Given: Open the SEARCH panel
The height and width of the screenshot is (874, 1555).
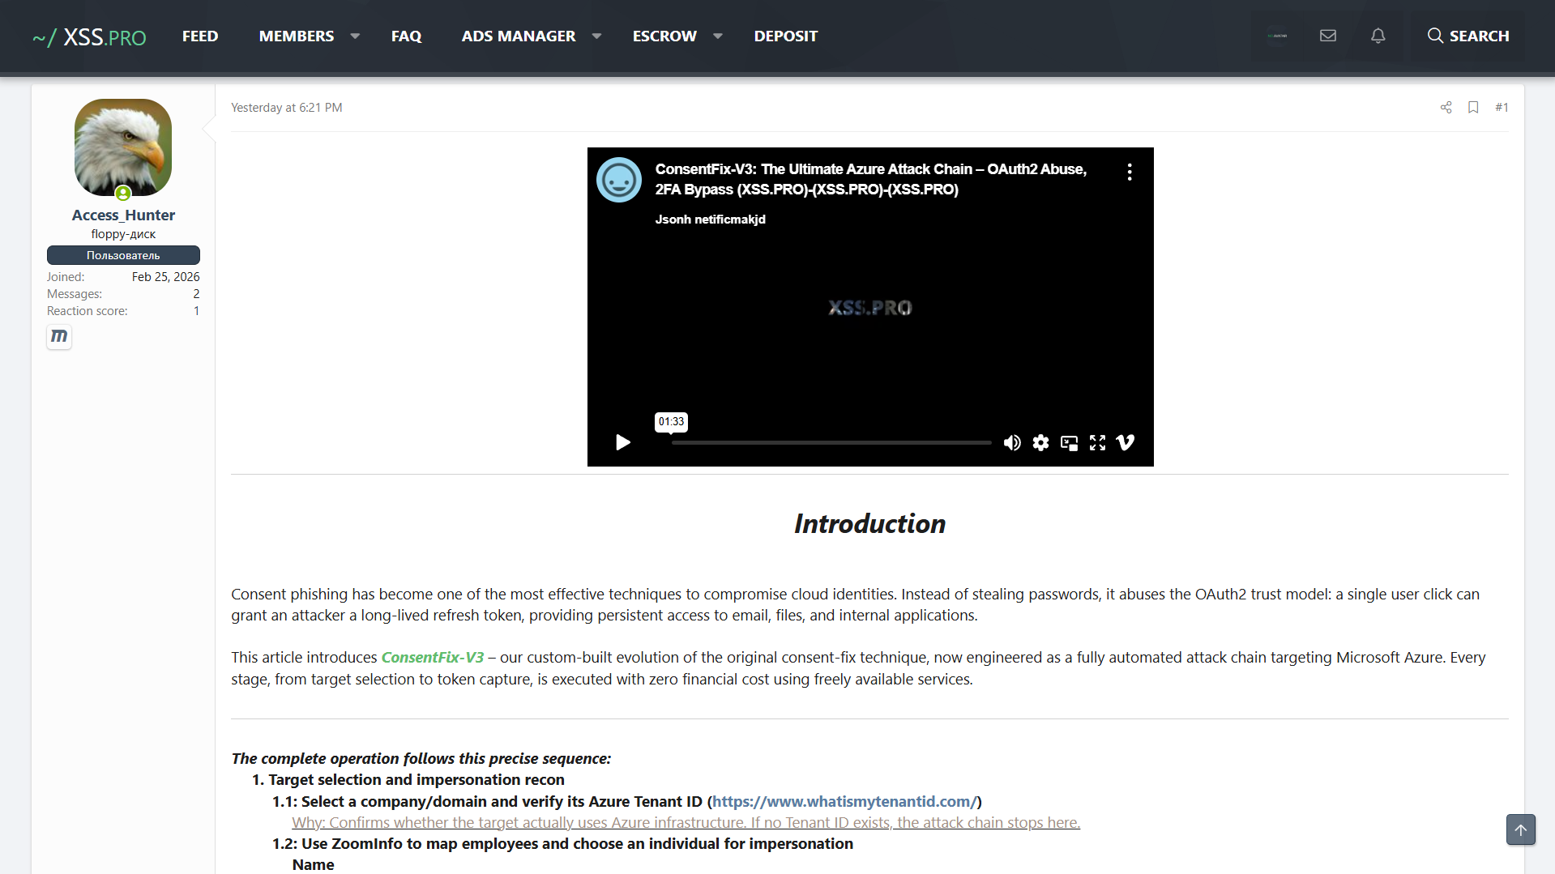Looking at the screenshot, I should [1467, 36].
